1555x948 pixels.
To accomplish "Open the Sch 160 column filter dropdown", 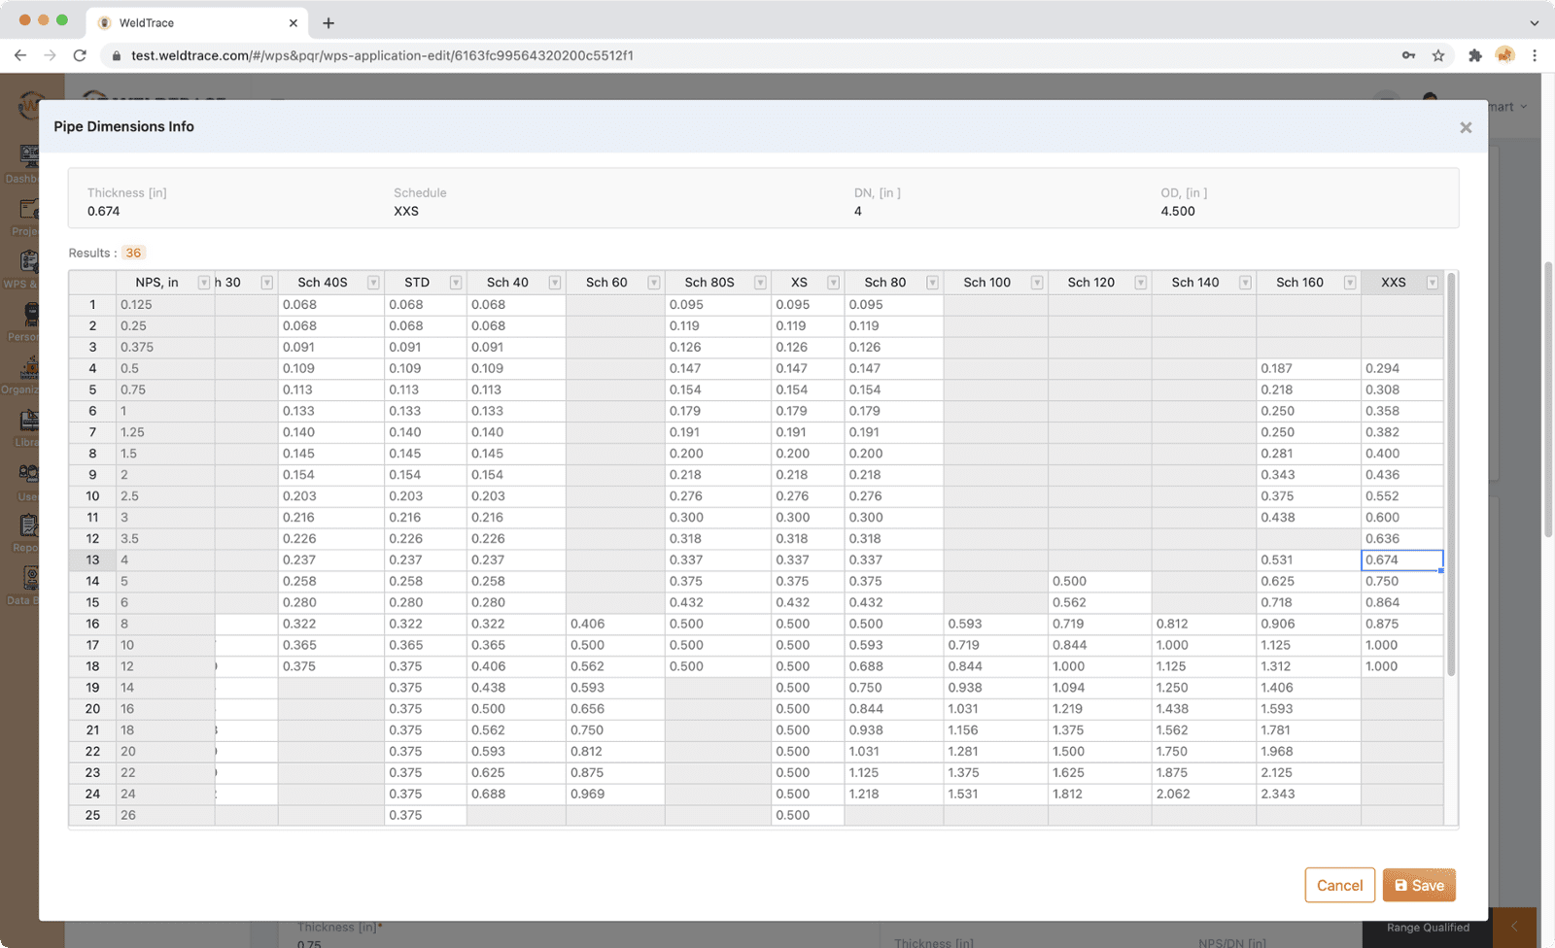I will point(1349,283).
